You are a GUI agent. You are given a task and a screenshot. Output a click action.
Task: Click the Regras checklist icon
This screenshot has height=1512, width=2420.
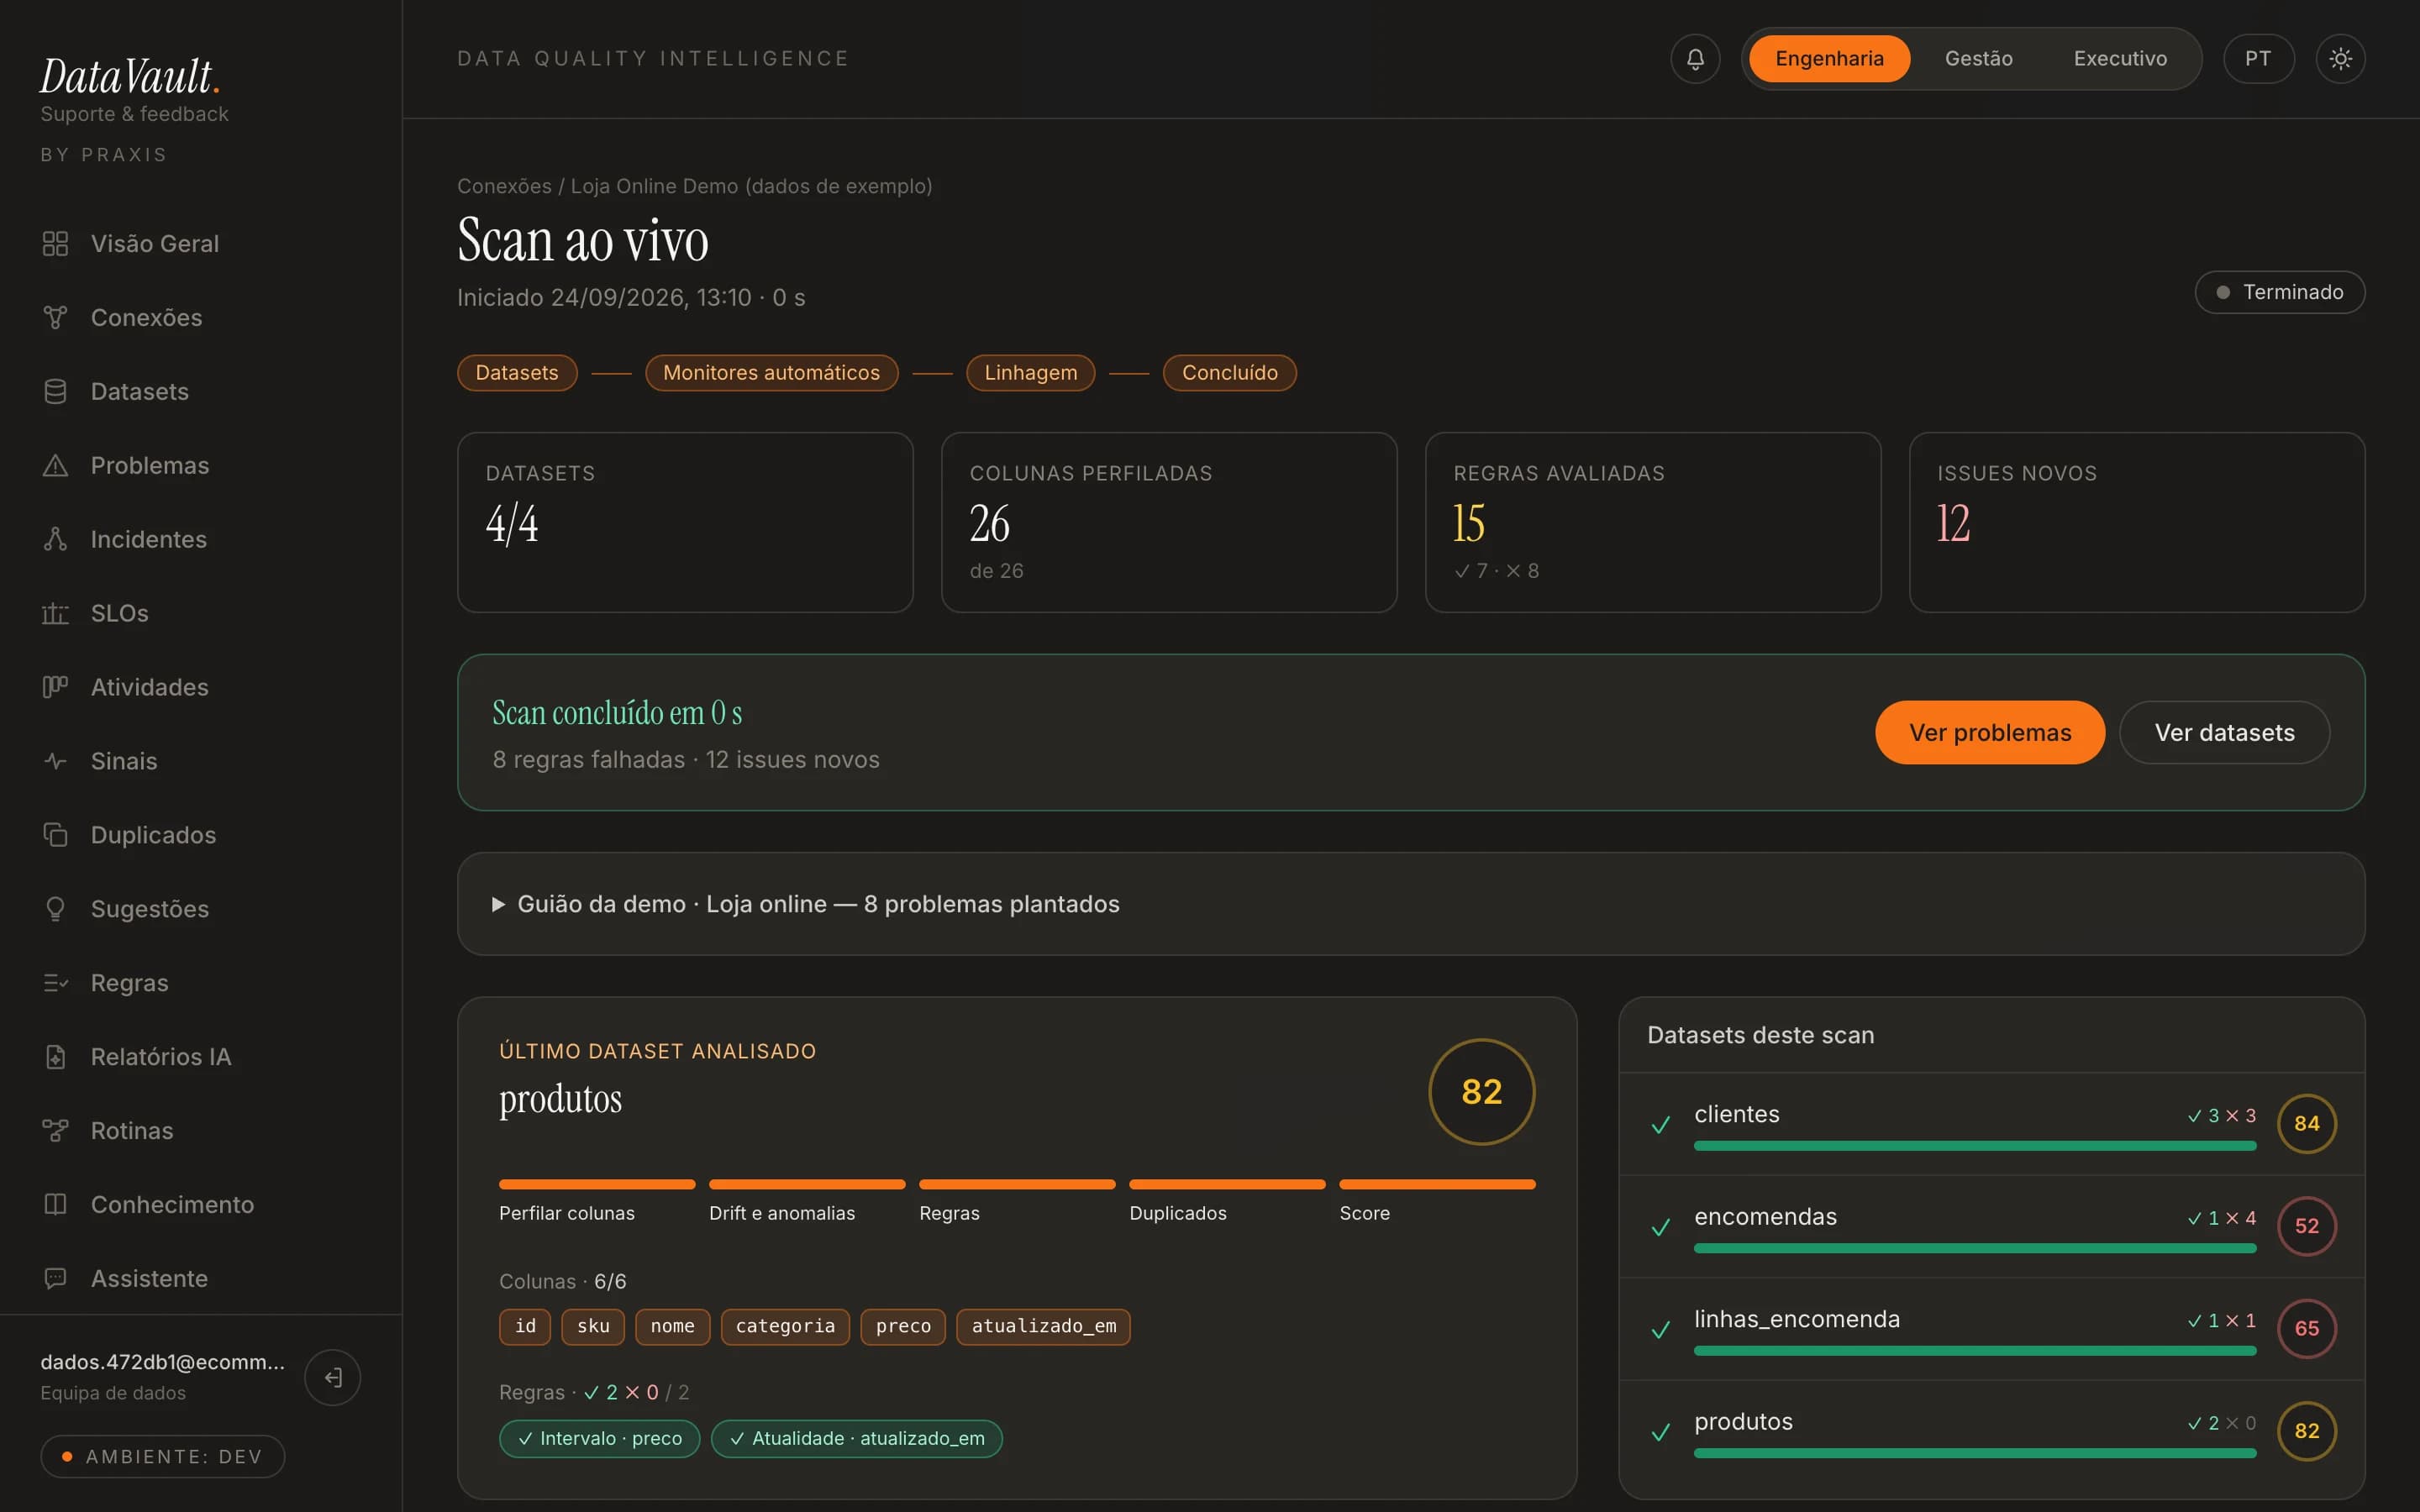[x=55, y=983]
